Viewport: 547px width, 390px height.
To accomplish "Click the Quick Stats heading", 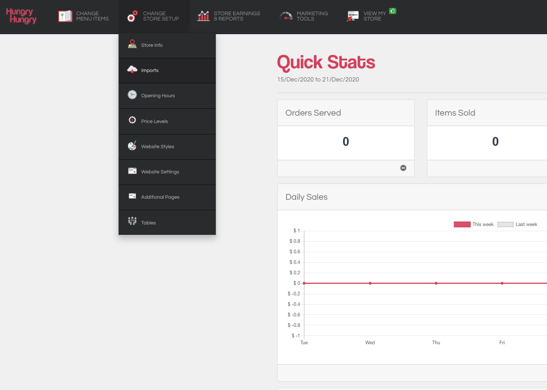I will (326, 63).
